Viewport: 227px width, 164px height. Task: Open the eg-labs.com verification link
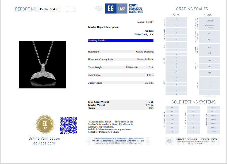(44, 143)
